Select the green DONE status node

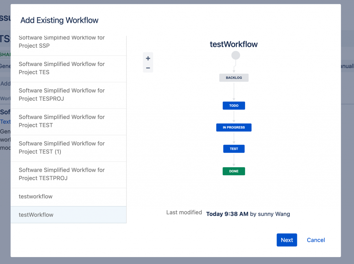coord(234,171)
